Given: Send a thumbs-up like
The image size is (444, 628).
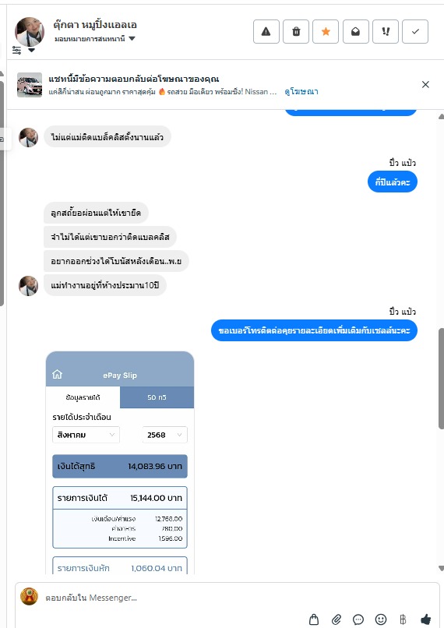Looking at the screenshot, I should [426, 619].
